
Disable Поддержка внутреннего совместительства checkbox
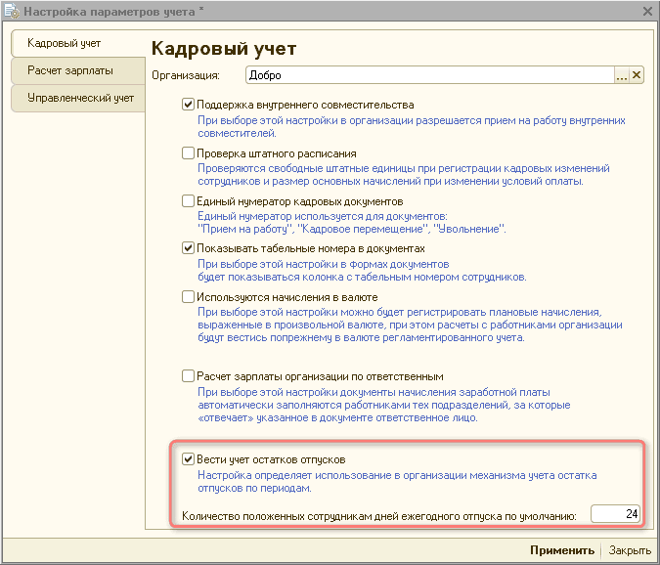click(x=189, y=105)
